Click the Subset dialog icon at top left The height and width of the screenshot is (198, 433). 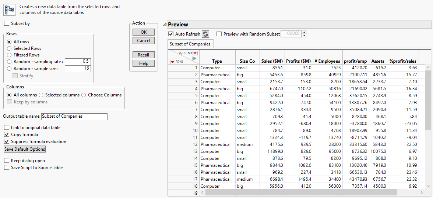click(x=9, y=10)
